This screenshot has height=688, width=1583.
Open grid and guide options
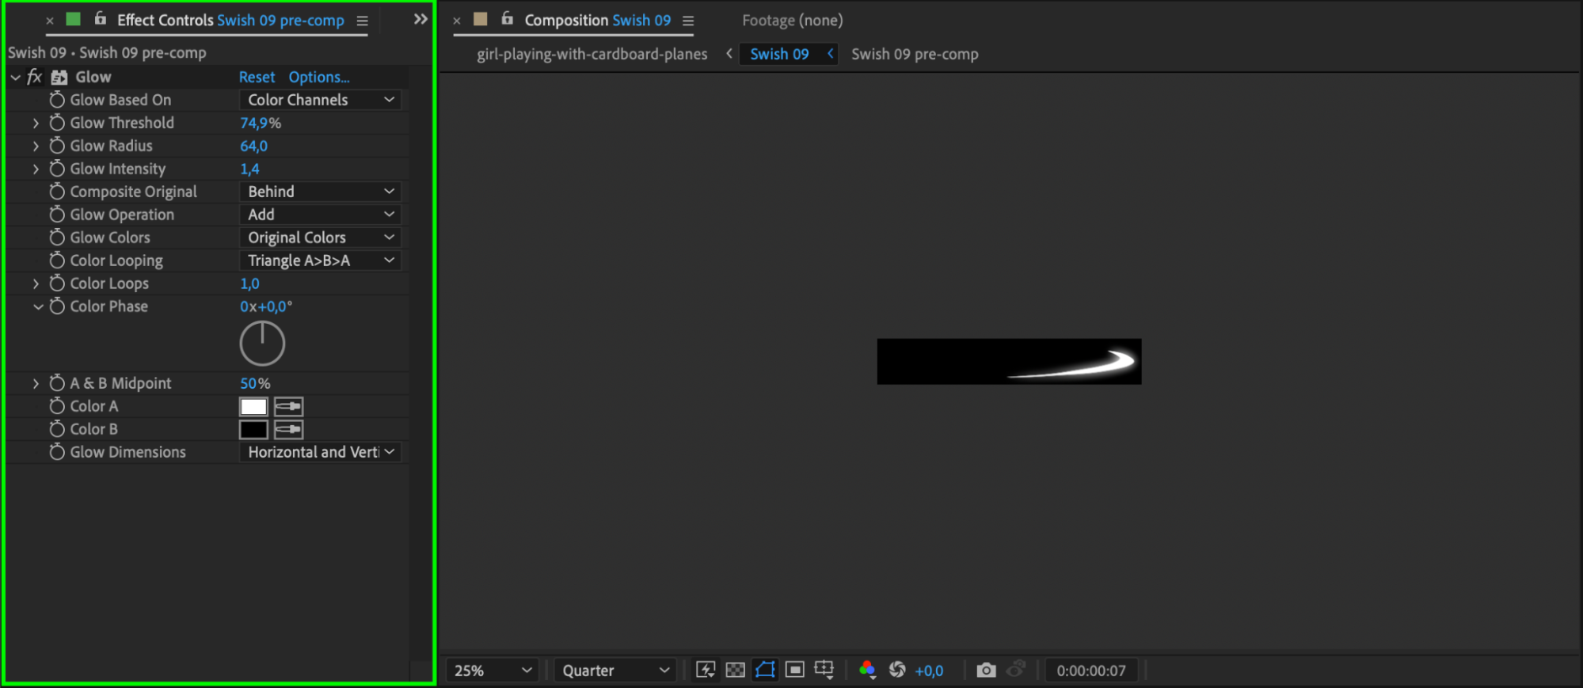824,670
